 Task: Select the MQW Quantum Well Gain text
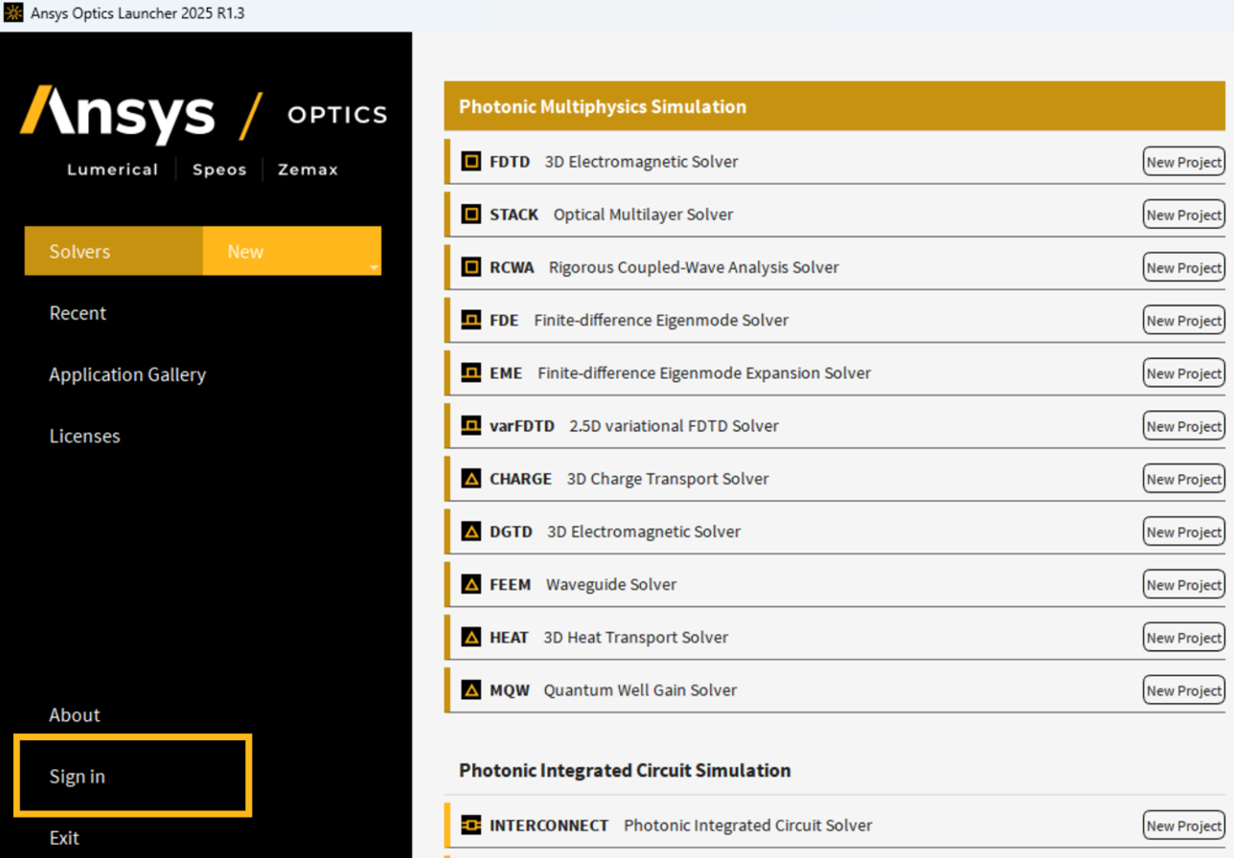click(613, 689)
